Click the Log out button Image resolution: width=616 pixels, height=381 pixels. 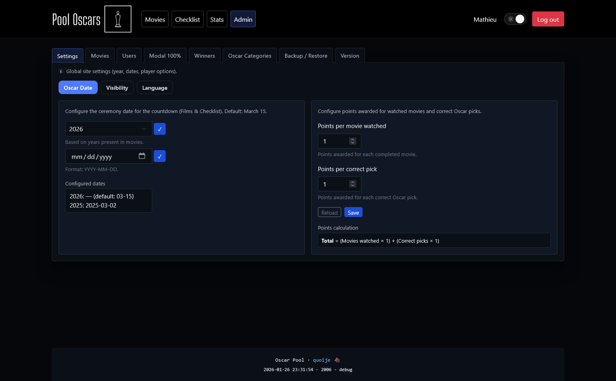coord(548,19)
